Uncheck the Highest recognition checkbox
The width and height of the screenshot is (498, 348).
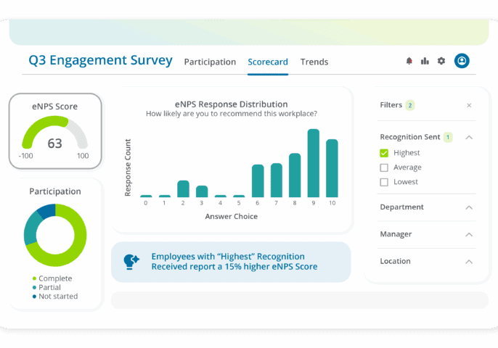(384, 153)
